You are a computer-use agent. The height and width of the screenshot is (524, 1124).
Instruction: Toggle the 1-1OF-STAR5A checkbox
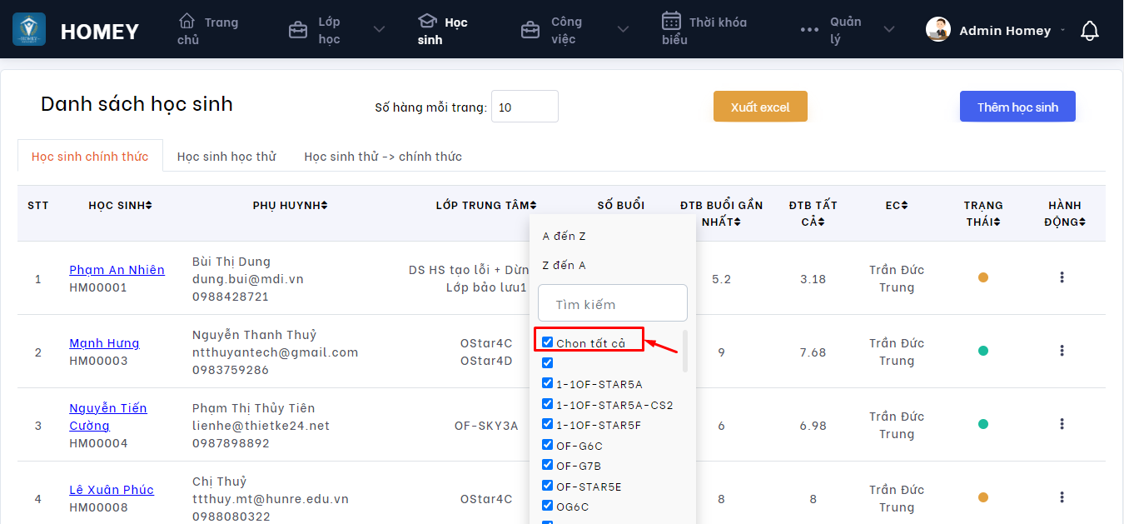click(547, 383)
